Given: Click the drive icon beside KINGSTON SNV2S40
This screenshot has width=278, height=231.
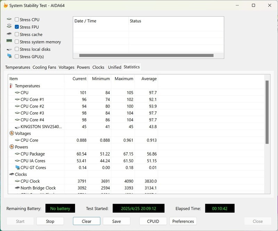Looking at the screenshot, I should click(17, 127).
